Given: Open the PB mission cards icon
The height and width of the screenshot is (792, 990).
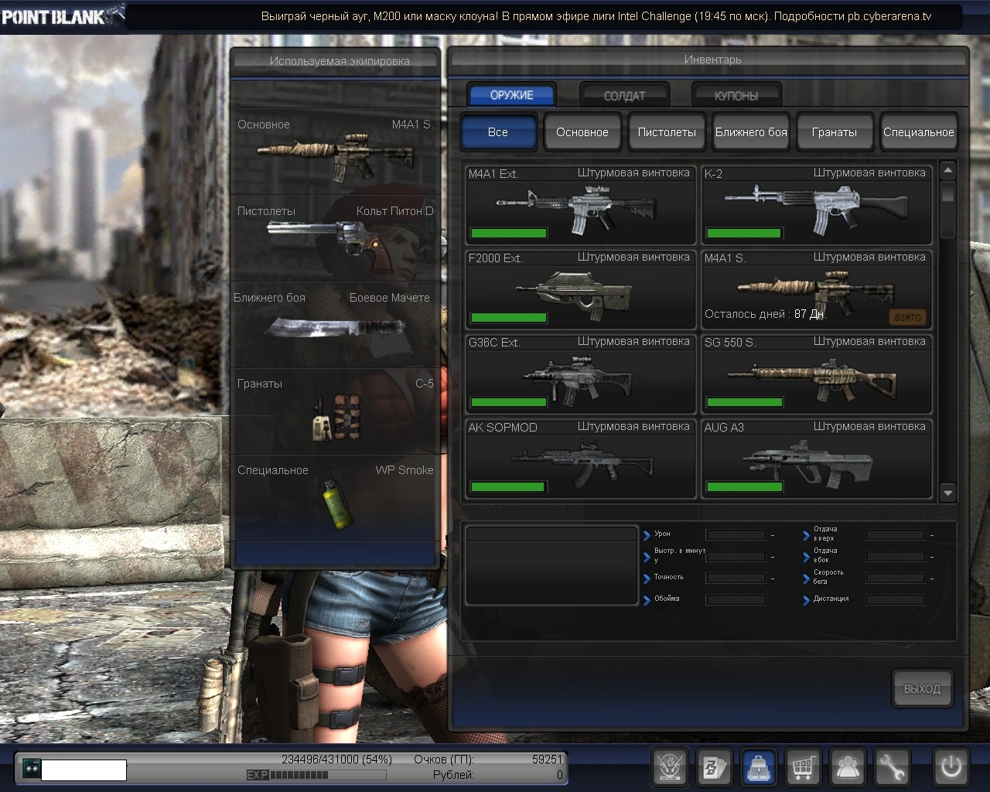Looking at the screenshot, I should (x=714, y=767).
